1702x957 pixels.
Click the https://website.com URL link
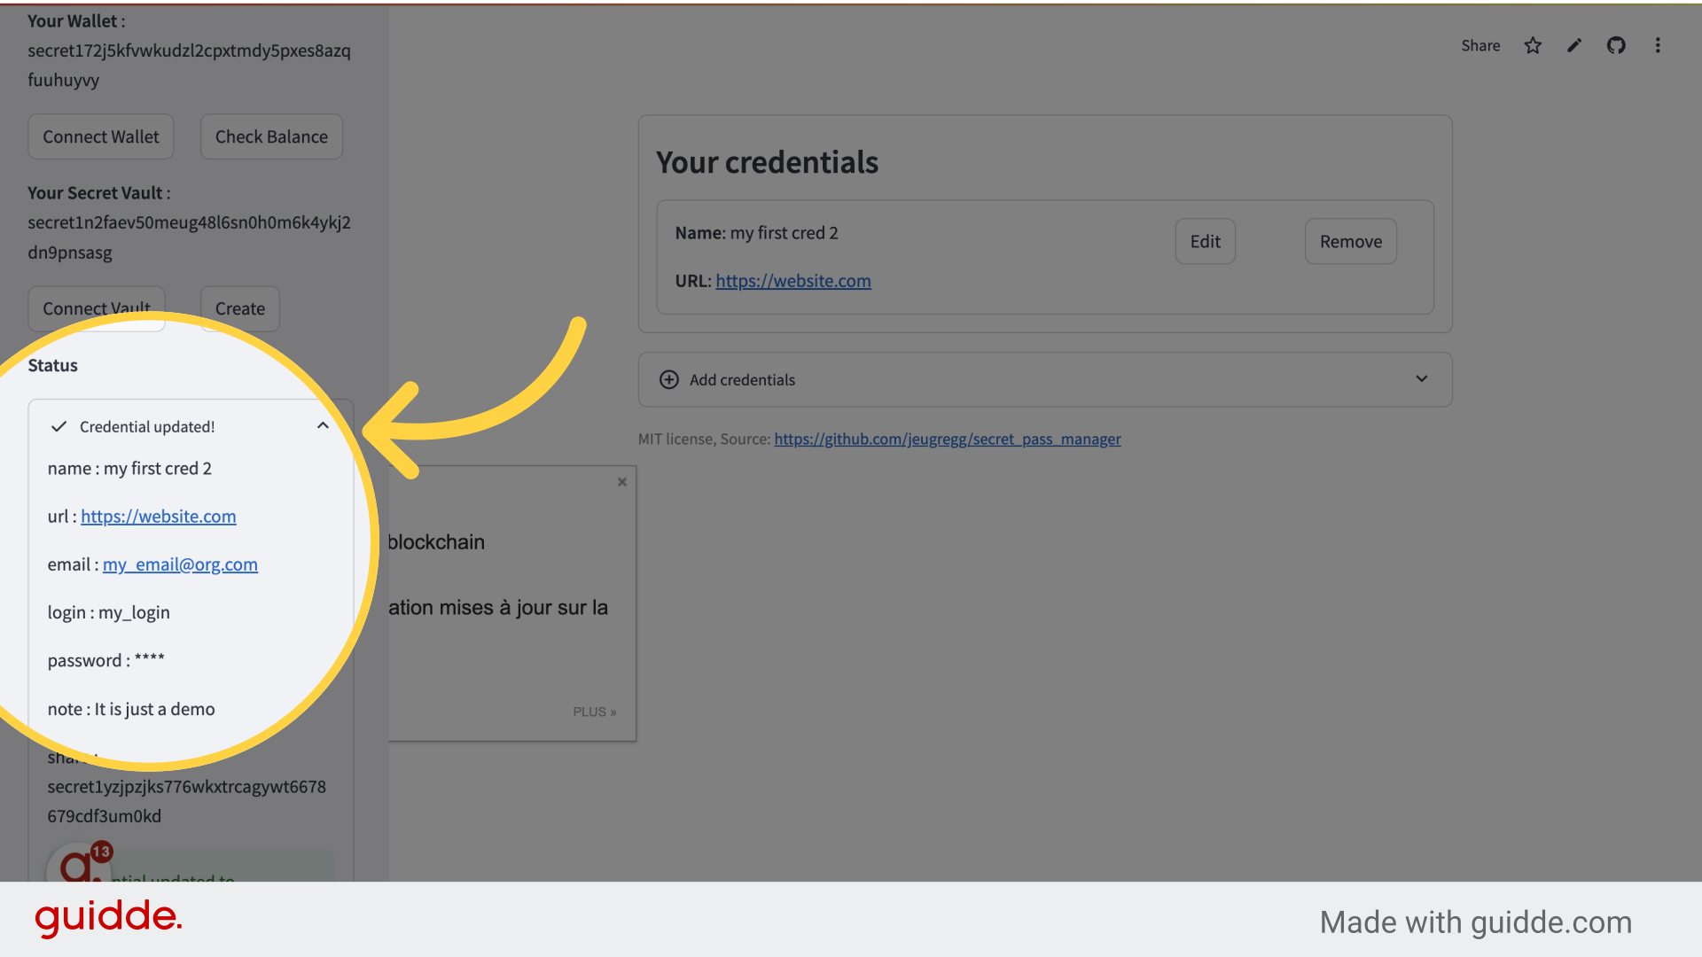click(x=792, y=280)
